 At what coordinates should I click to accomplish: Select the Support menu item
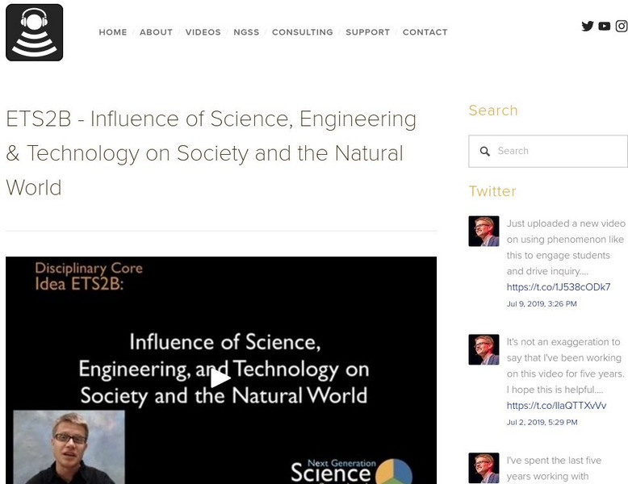pos(367,32)
